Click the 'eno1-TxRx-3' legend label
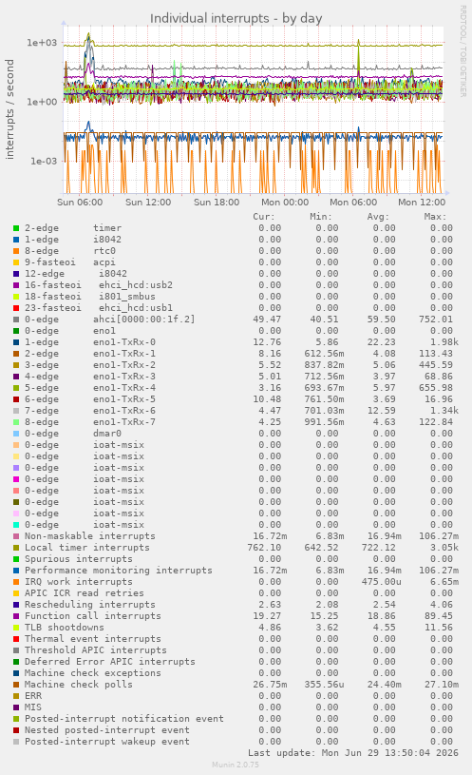This screenshot has width=472, height=775. pyautogui.click(x=123, y=377)
